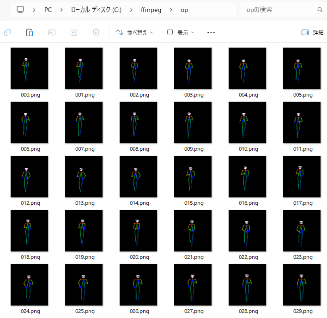Click the Share icon in the toolbar
The height and width of the screenshot is (318, 327).
coord(74,32)
